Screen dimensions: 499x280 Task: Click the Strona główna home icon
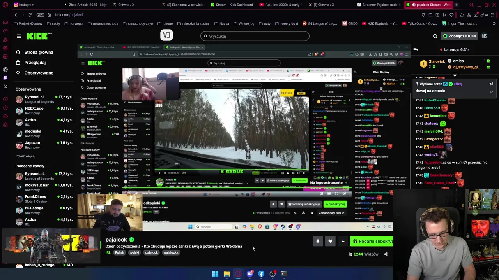18,52
